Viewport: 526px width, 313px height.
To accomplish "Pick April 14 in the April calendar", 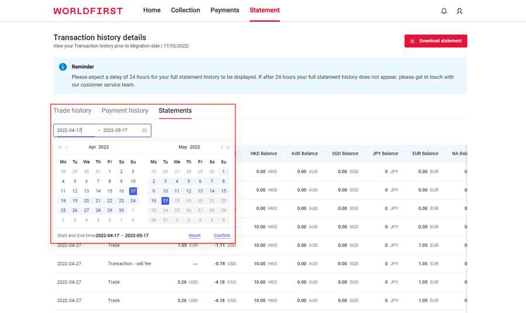I will (98, 191).
